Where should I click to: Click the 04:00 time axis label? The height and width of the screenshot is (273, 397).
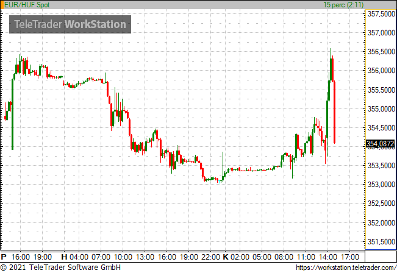coord(79,257)
